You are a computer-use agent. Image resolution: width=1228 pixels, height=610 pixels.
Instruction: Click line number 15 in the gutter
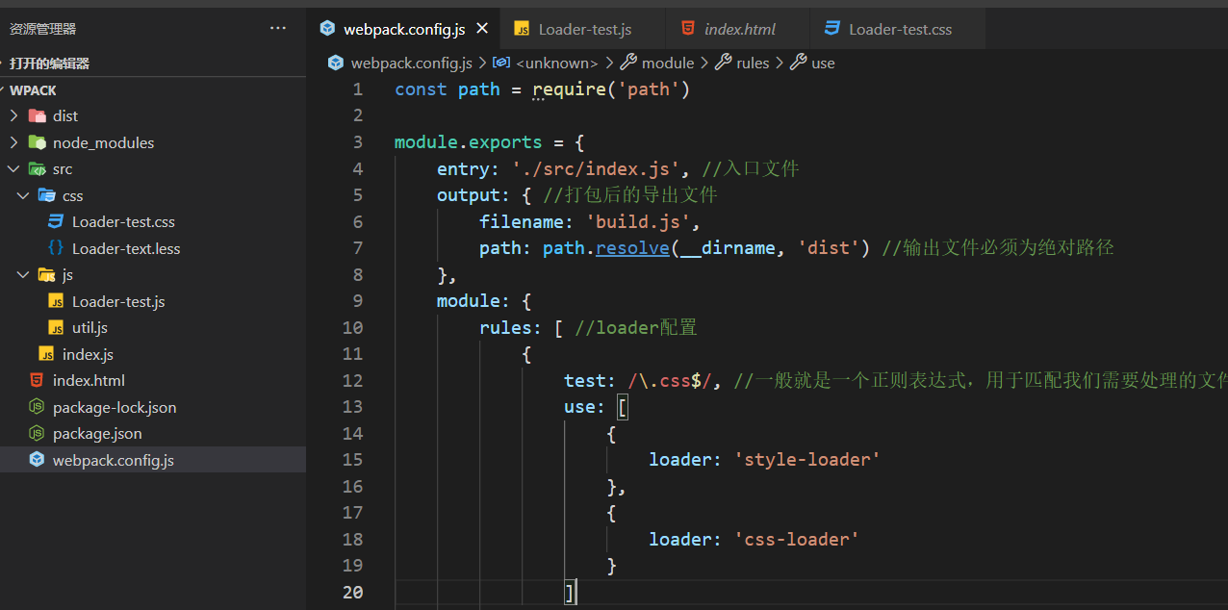point(353,460)
